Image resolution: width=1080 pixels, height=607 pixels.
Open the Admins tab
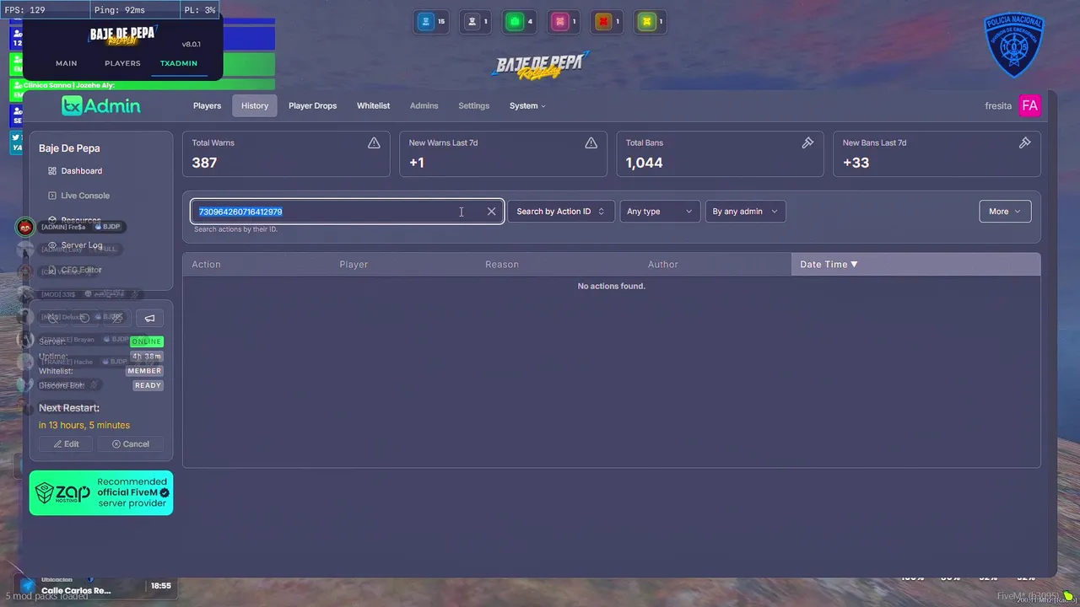click(424, 105)
